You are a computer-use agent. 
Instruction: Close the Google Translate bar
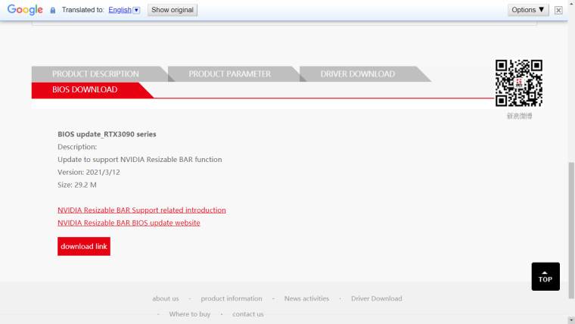coord(558,11)
